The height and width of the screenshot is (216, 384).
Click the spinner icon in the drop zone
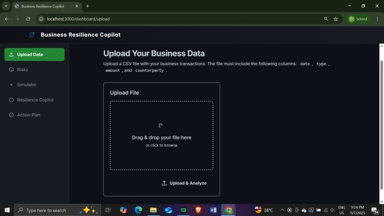pyautogui.click(x=161, y=125)
